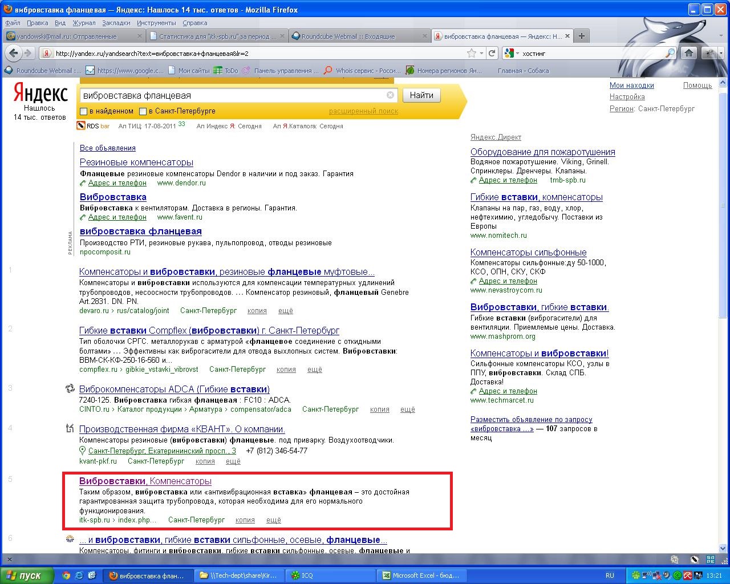Bookmark this page with the star icon
Screen dimensions: 730x584
(472, 53)
